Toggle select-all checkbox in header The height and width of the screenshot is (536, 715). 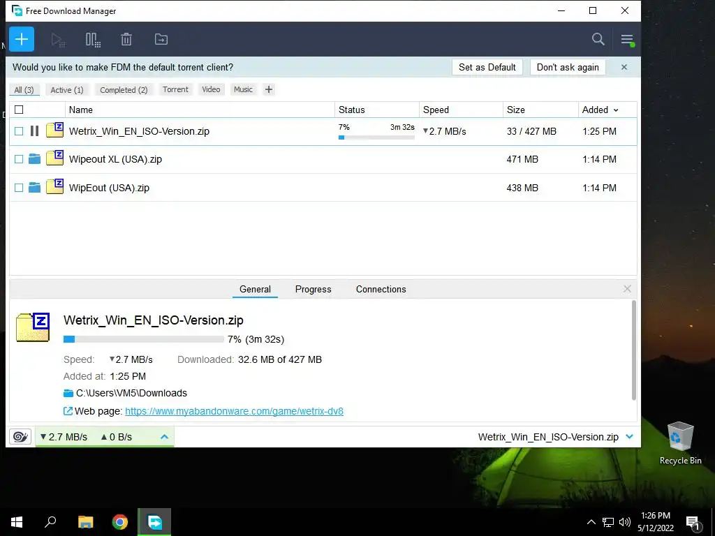coord(19,110)
